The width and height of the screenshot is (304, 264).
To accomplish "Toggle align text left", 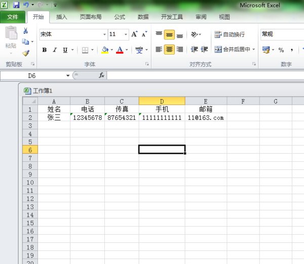I will click(x=159, y=50).
